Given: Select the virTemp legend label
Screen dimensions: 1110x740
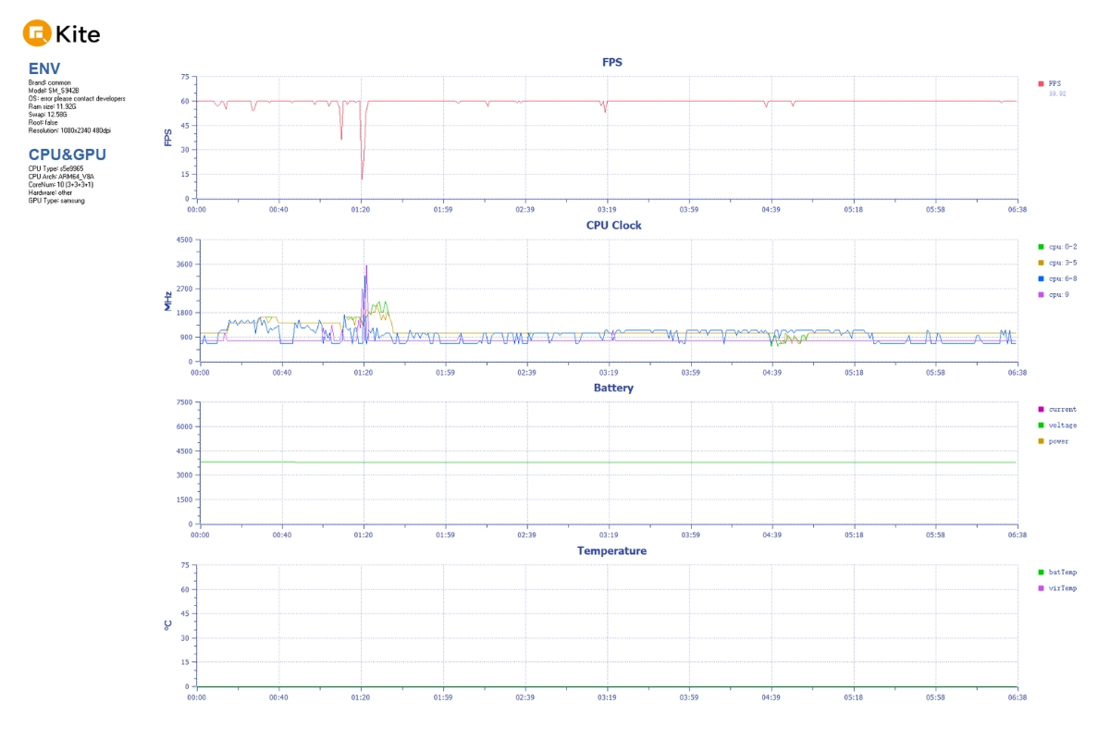Looking at the screenshot, I should point(1062,587).
